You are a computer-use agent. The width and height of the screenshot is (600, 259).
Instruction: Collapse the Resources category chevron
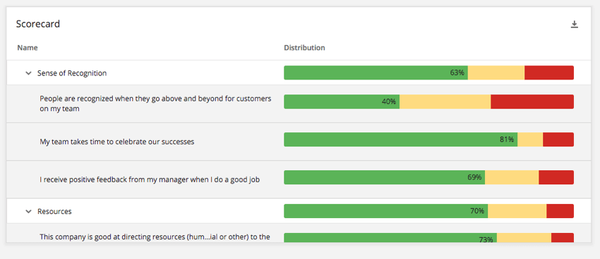[x=28, y=211]
